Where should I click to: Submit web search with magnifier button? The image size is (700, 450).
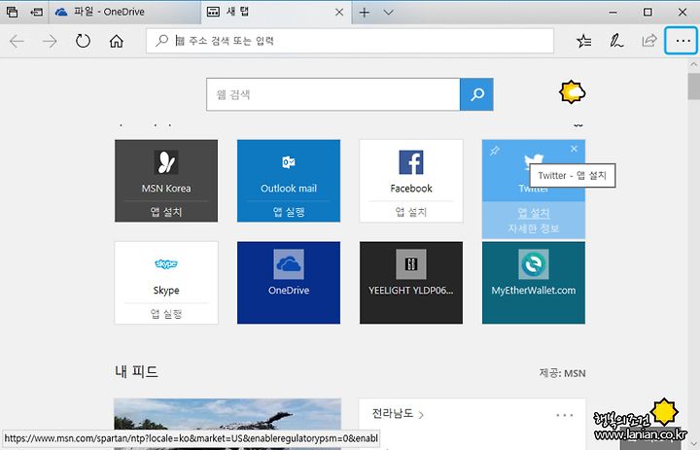[476, 94]
